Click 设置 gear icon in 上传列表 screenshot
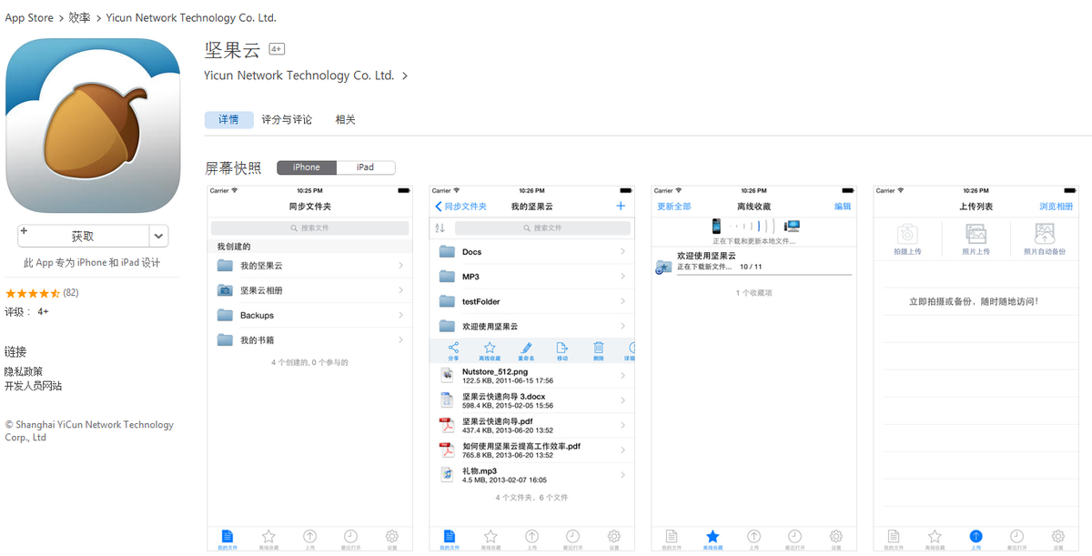The image size is (1092, 556). 1058,537
